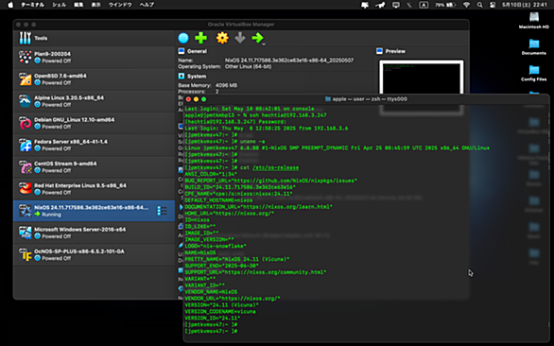The width and height of the screenshot is (554, 346).
Task: Open Control Center icon in the menu bar
Action: tap(493, 5)
